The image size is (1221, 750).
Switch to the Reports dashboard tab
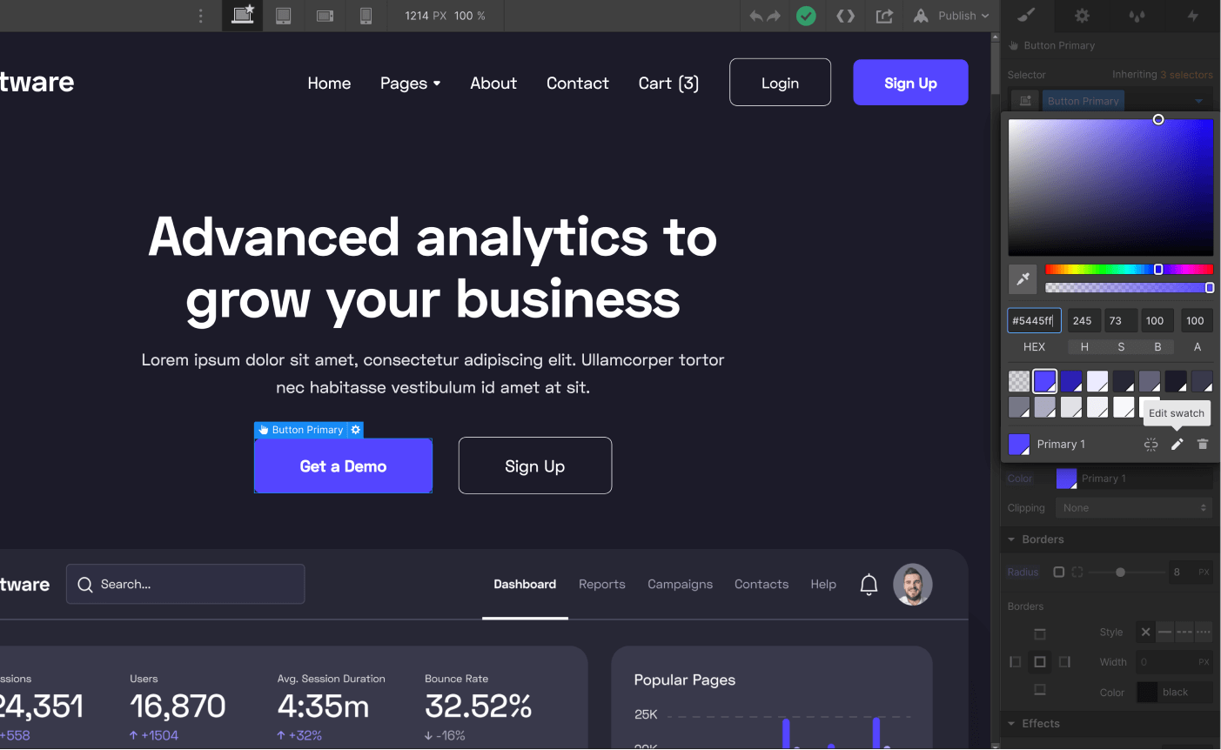click(601, 584)
